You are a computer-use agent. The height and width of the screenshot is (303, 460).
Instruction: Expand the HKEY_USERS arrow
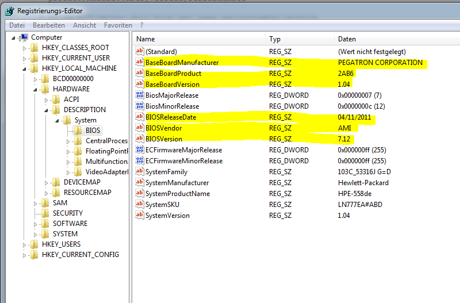click(24, 245)
